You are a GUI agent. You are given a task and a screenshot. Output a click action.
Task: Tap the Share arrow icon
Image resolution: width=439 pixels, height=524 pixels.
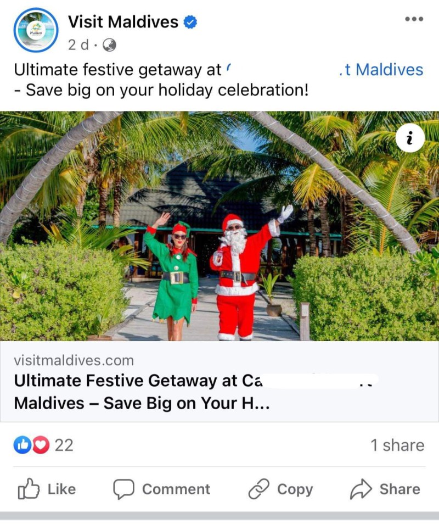point(361,489)
